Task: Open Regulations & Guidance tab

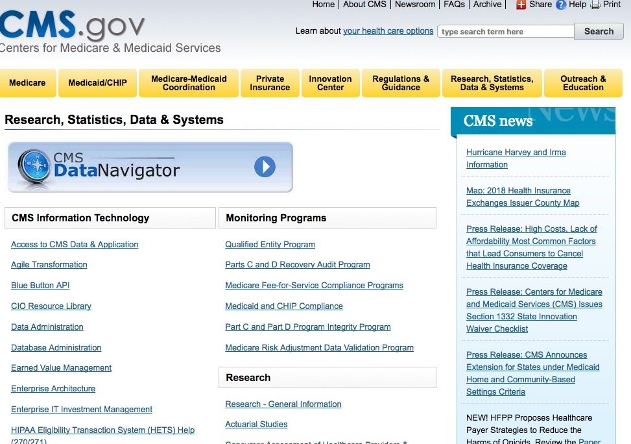Action: (401, 83)
